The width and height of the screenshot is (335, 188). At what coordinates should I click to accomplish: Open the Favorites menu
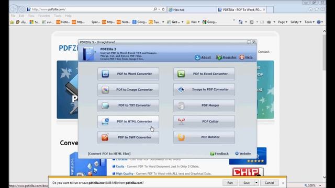[x=44, y=16]
